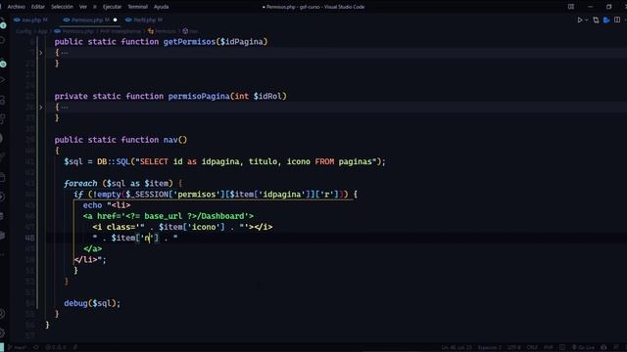Click the permisoPagina function name
The image size is (627, 352).
tap(199, 96)
